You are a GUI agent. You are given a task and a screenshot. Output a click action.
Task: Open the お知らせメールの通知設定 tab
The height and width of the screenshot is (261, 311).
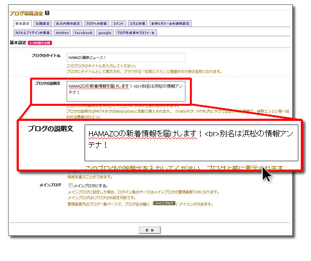[x=171, y=24]
